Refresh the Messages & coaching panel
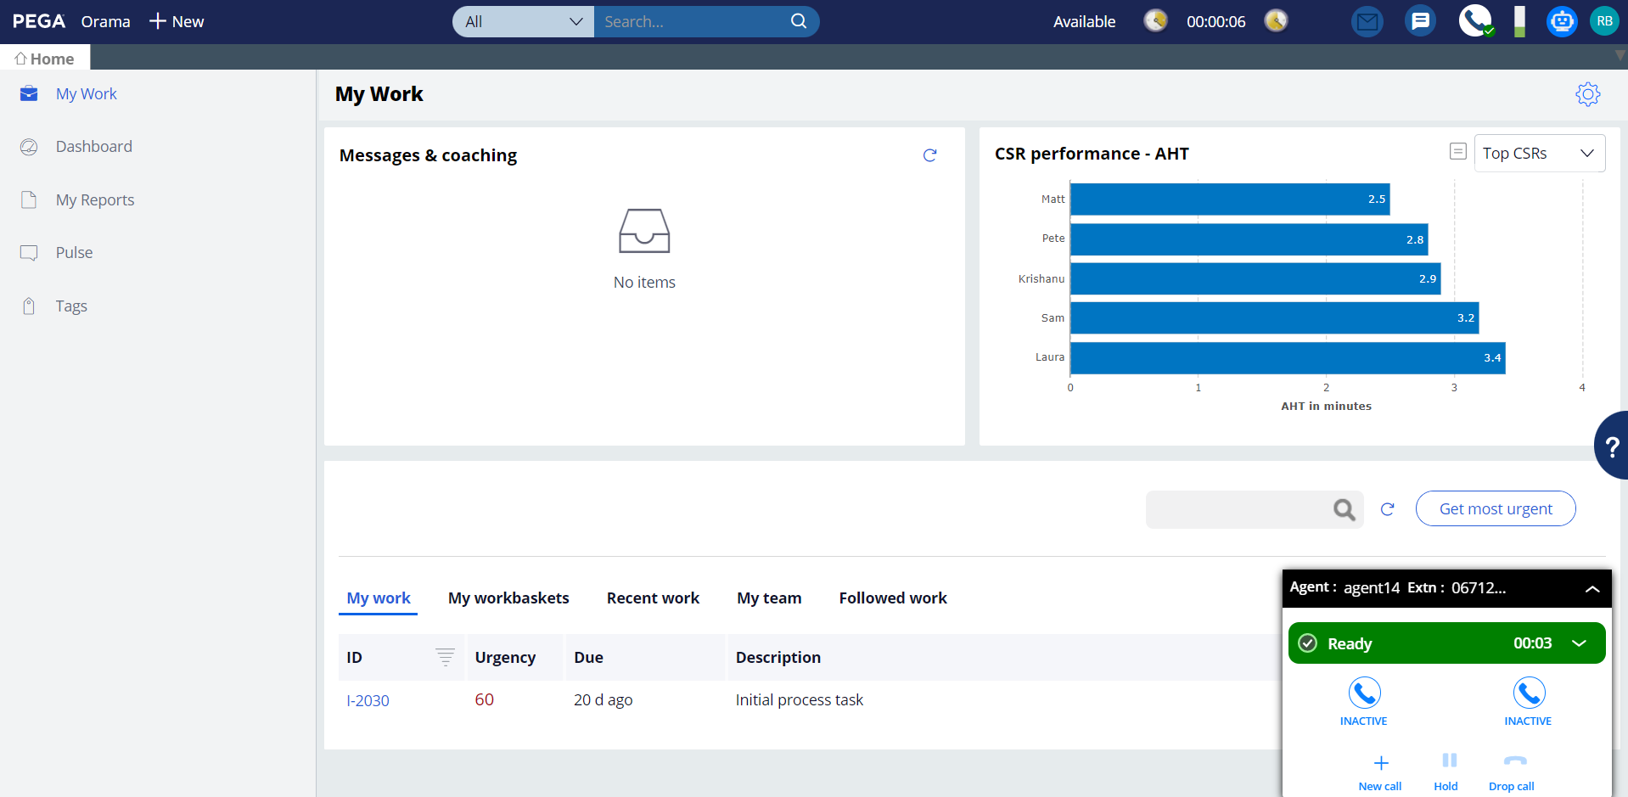Image resolution: width=1628 pixels, height=797 pixels. pos(929,155)
